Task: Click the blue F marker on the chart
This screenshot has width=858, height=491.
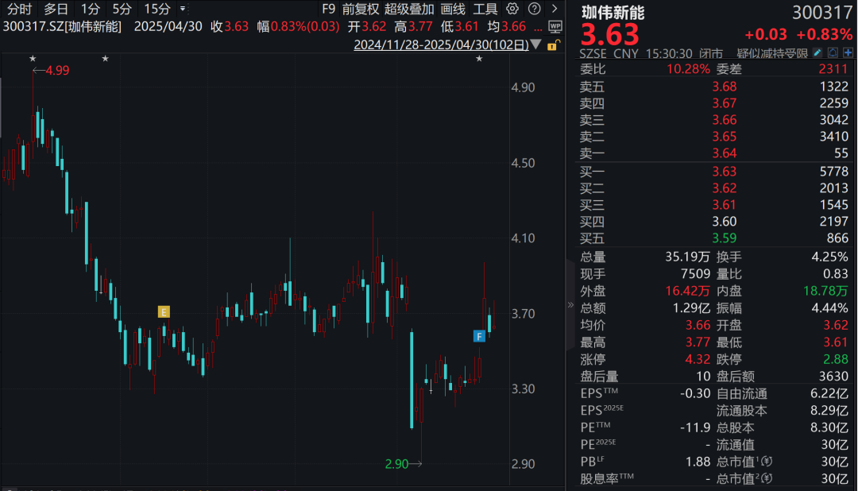Action: click(x=479, y=336)
